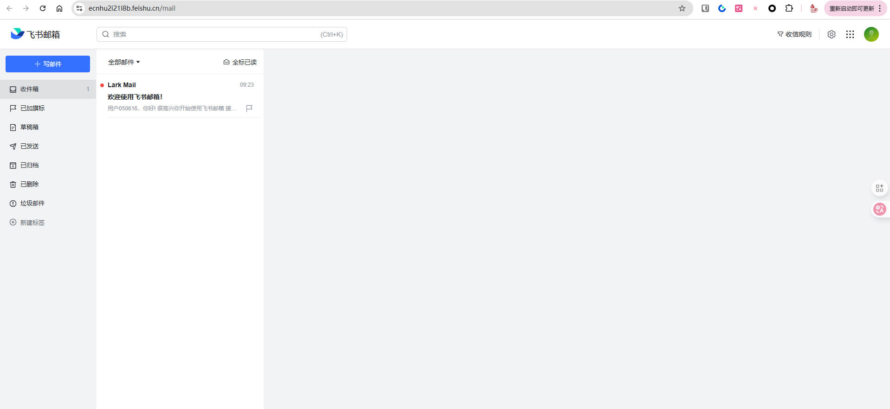This screenshot has height=409, width=890.
Task: Click the 写邮件 compose button
Action: [x=48, y=64]
